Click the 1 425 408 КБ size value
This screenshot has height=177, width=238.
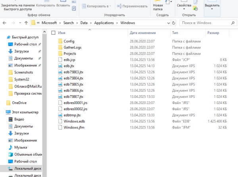(217, 121)
